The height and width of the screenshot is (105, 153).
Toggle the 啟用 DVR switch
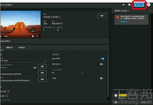point(102,59)
